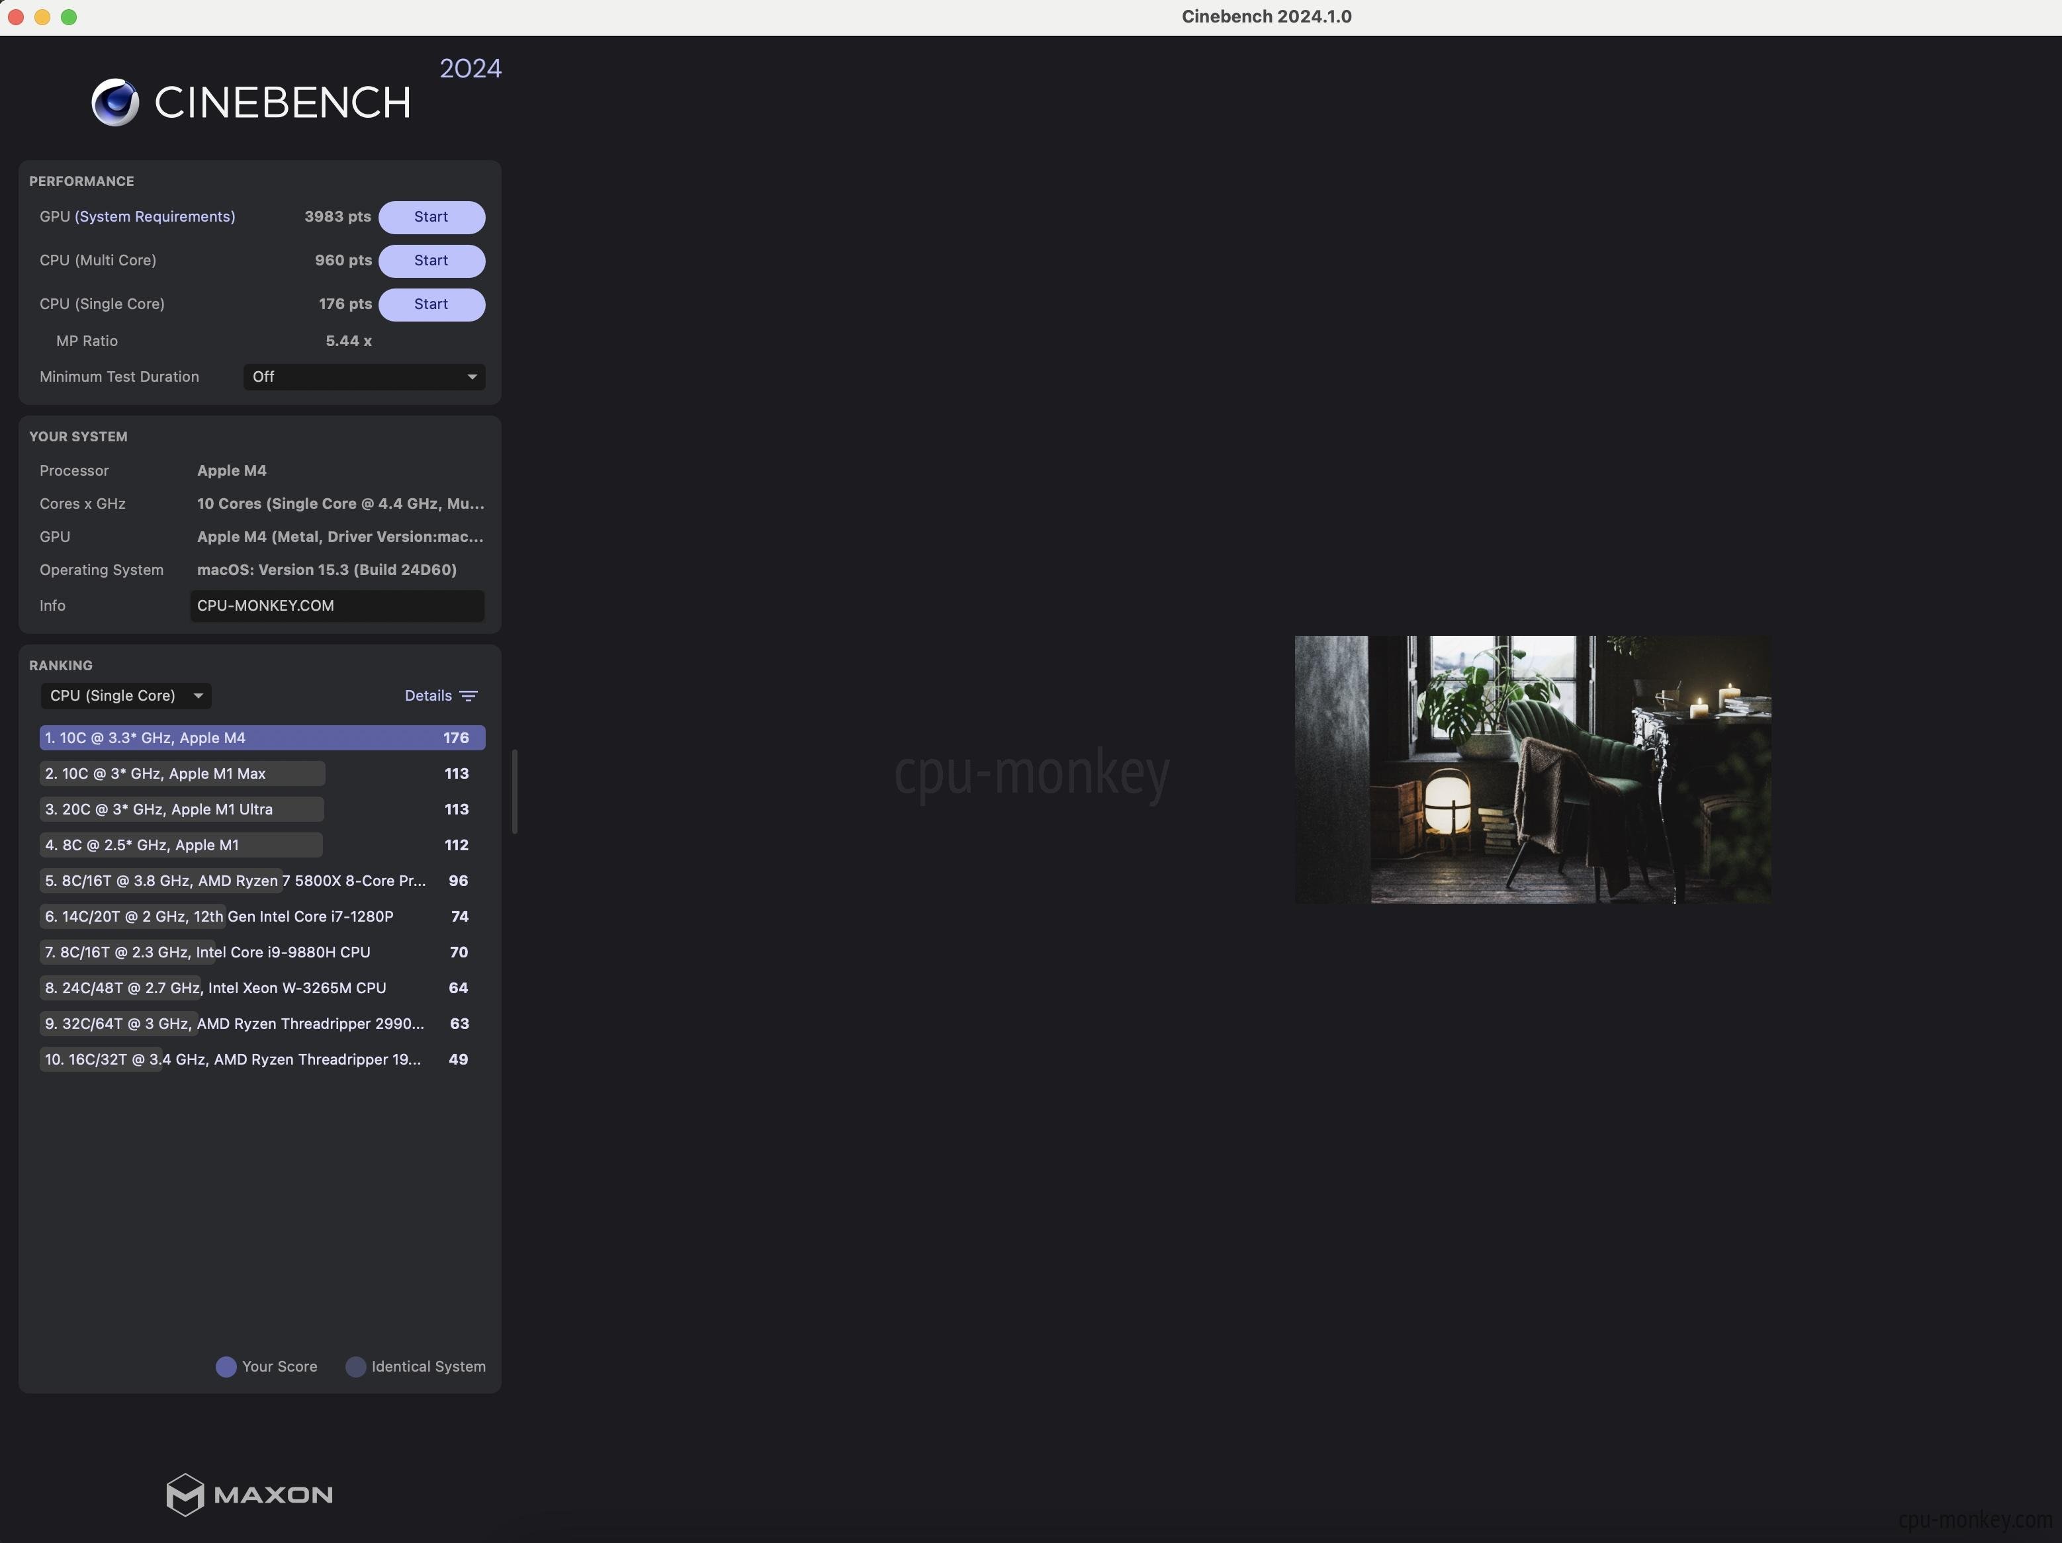The height and width of the screenshot is (1543, 2062).
Task: Start the CPU Single Core test
Action: [431, 305]
